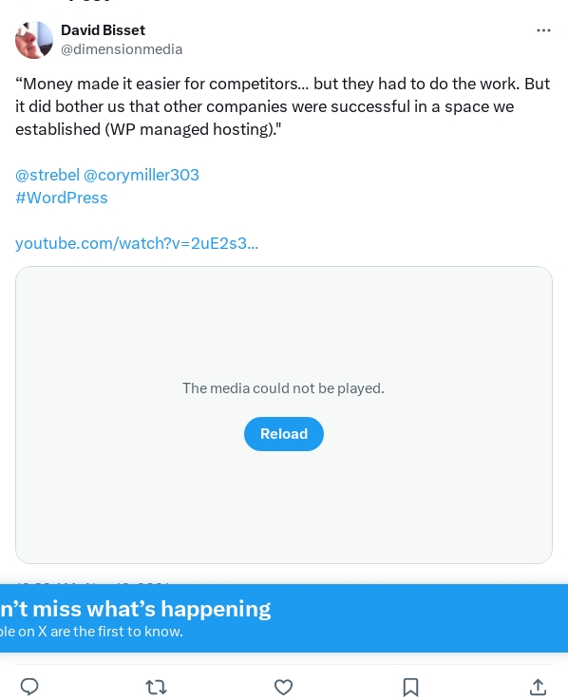Screen dimensions: 568x700
Task: Open the three-dot more options menu
Action: (x=543, y=30)
